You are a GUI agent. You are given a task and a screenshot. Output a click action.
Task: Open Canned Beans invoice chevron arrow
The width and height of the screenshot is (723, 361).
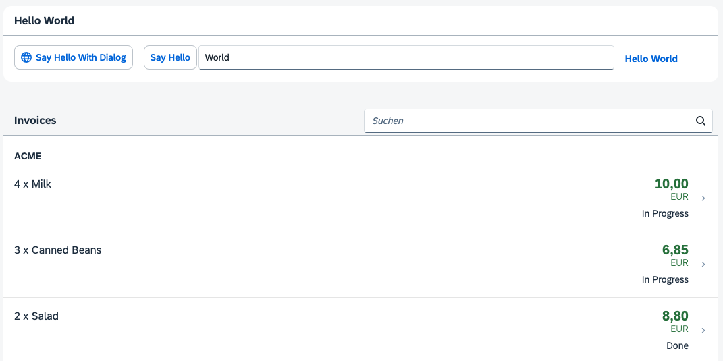pos(703,265)
